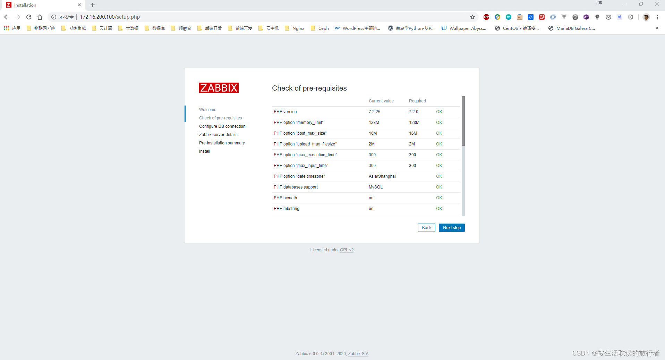665x360 pixels.
Task: Open a new browser tab
Action: coord(93,5)
